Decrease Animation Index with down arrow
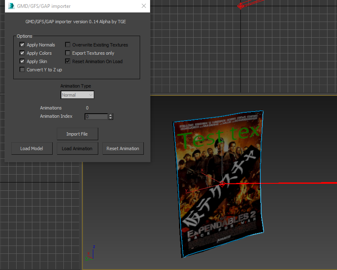The width and height of the screenshot is (337, 270). (x=111, y=118)
